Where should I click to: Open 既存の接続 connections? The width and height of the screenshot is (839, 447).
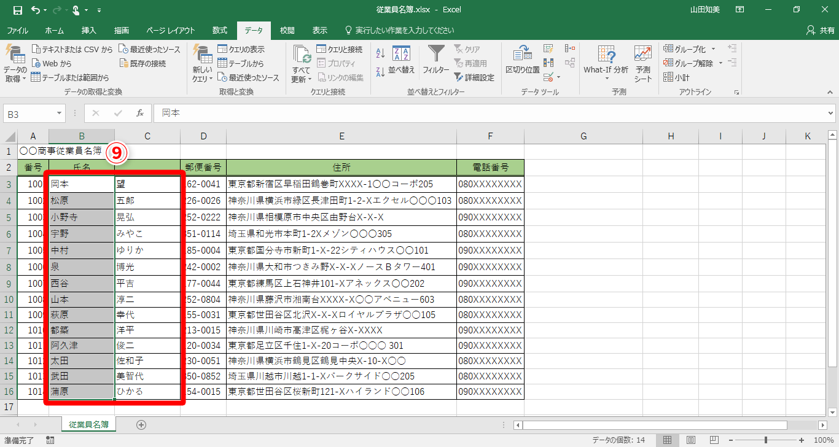coord(142,63)
